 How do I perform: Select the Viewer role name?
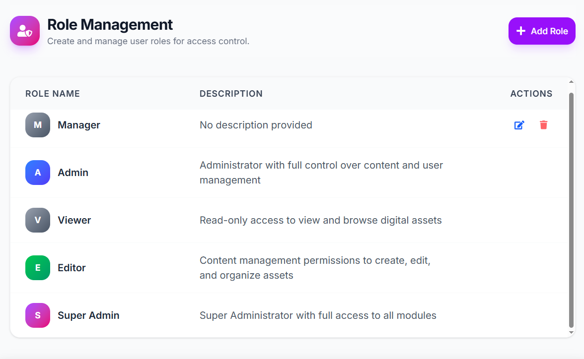(74, 220)
